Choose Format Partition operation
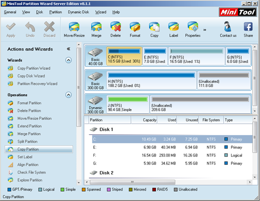260x201 pixels. (x=30, y=103)
